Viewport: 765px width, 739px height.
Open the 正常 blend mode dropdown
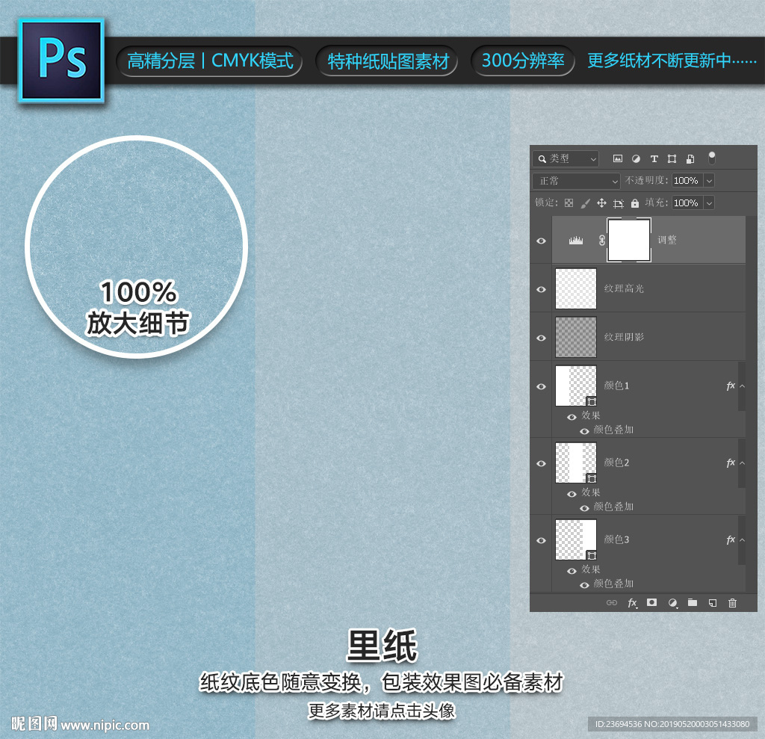pos(576,181)
